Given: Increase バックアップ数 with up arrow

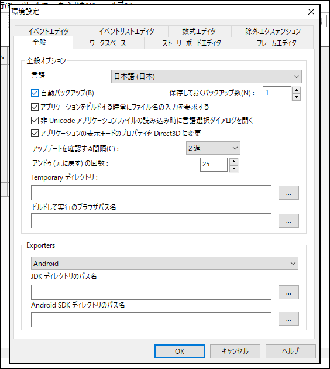Looking at the screenshot, I should (296, 90).
